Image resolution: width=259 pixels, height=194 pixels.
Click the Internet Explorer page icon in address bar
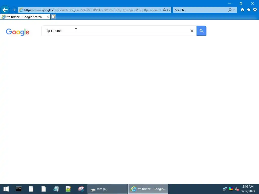tap(21, 10)
